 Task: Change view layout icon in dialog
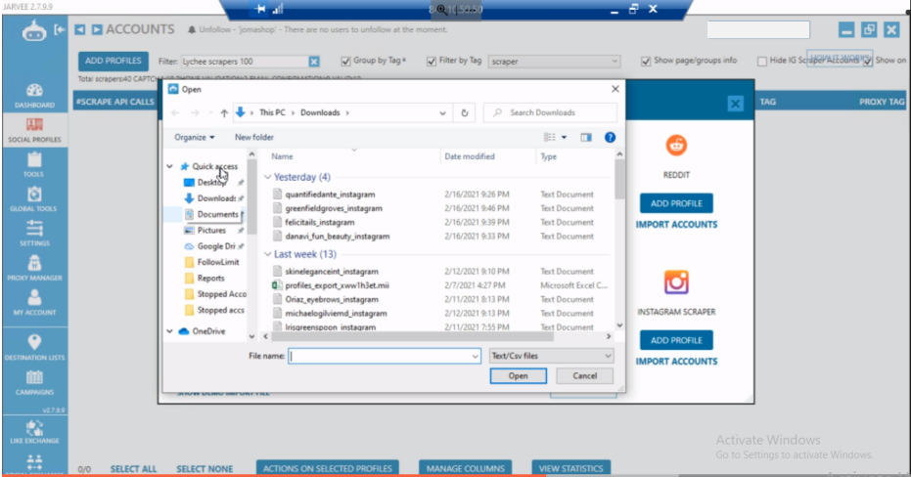pos(550,138)
